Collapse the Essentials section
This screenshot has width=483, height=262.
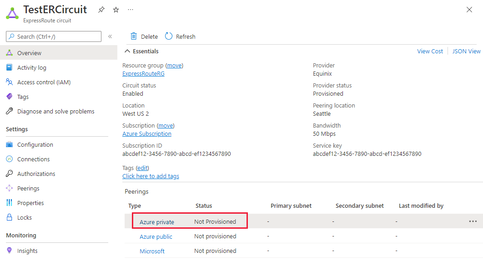[x=127, y=51]
